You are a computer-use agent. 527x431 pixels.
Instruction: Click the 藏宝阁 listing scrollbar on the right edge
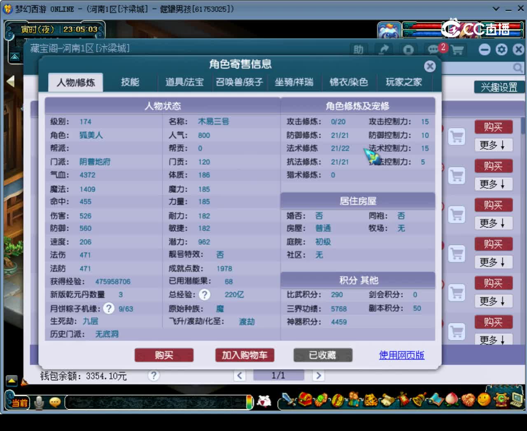(x=523, y=126)
